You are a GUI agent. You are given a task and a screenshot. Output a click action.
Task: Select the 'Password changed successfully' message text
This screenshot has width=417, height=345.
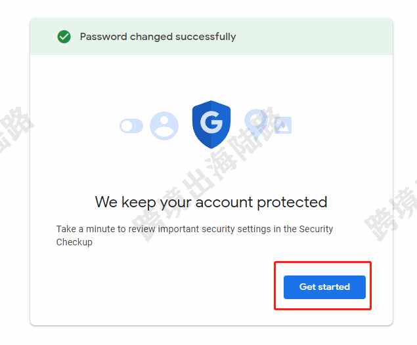[x=158, y=37]
